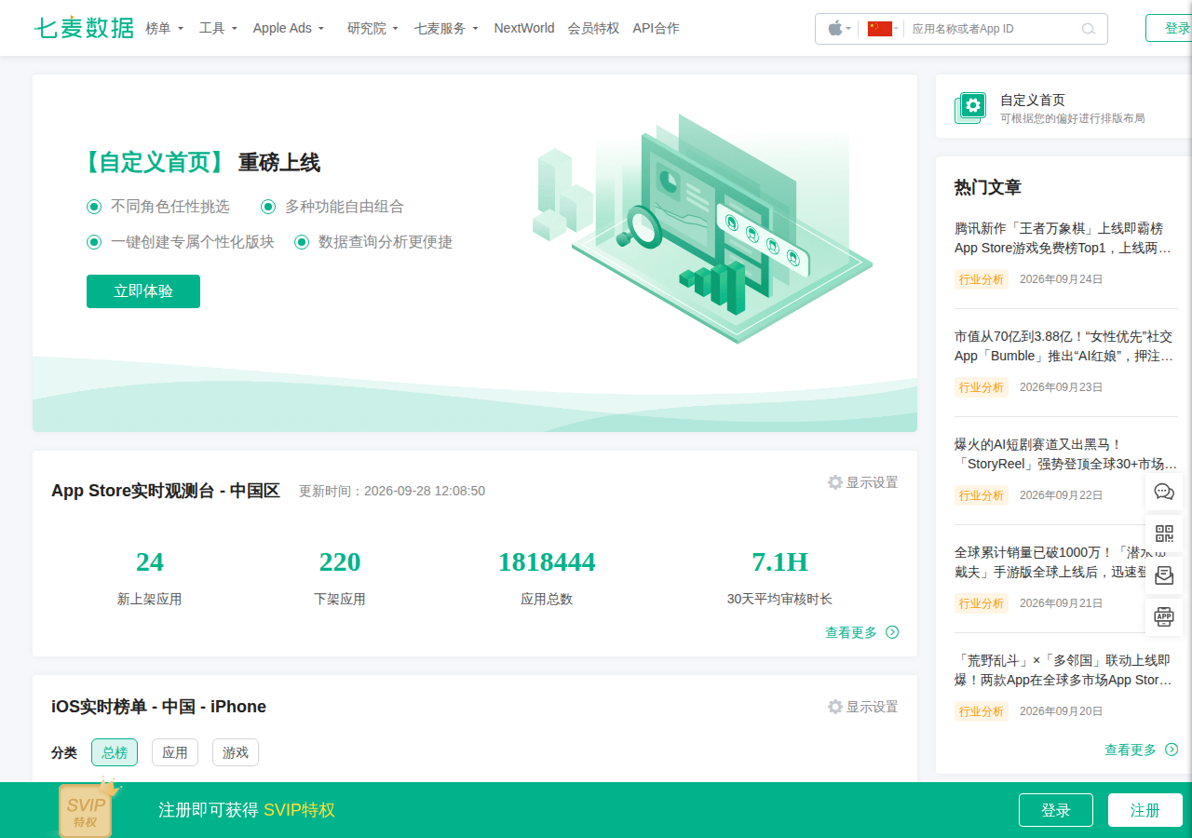Click the SVIP特权 badge icon
The height and width of the screenshot is (838, 1192).
(x=88, y=808)
